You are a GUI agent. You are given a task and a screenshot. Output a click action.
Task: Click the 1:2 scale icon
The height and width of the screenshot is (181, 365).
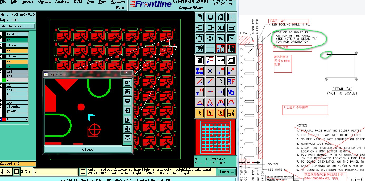click(x=221, y=38)
